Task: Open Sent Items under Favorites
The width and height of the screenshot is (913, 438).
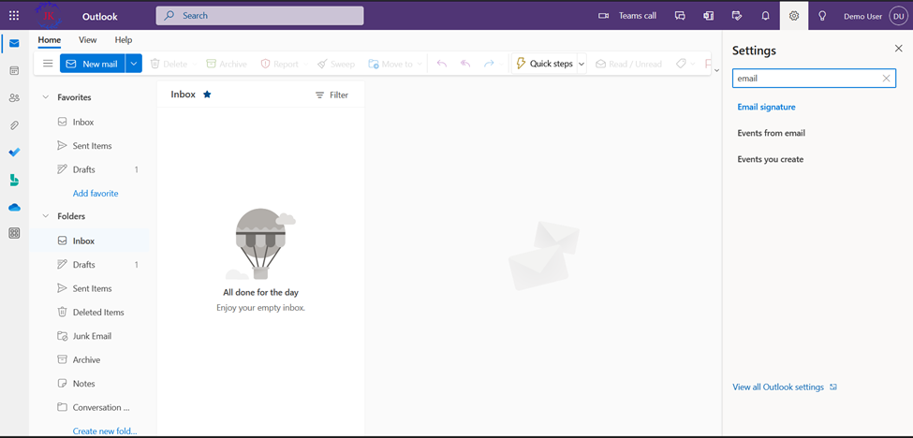Action: (89, 146)
